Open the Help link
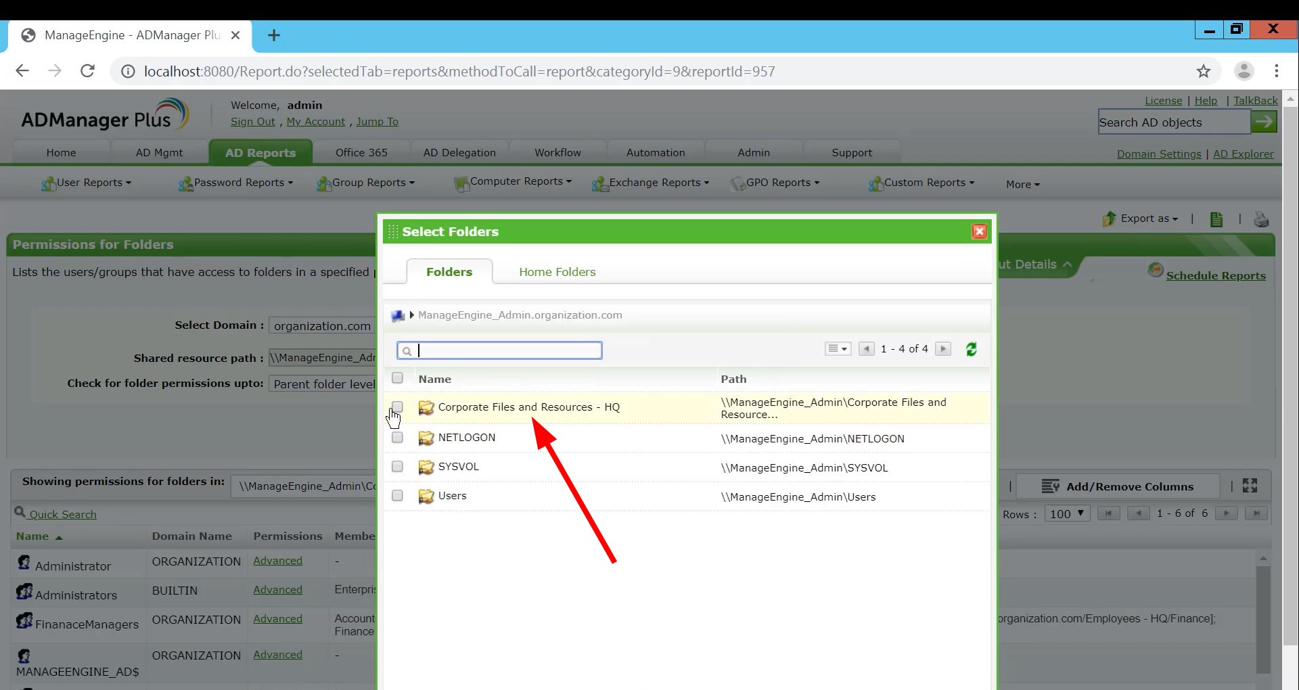 (1206, 101)
